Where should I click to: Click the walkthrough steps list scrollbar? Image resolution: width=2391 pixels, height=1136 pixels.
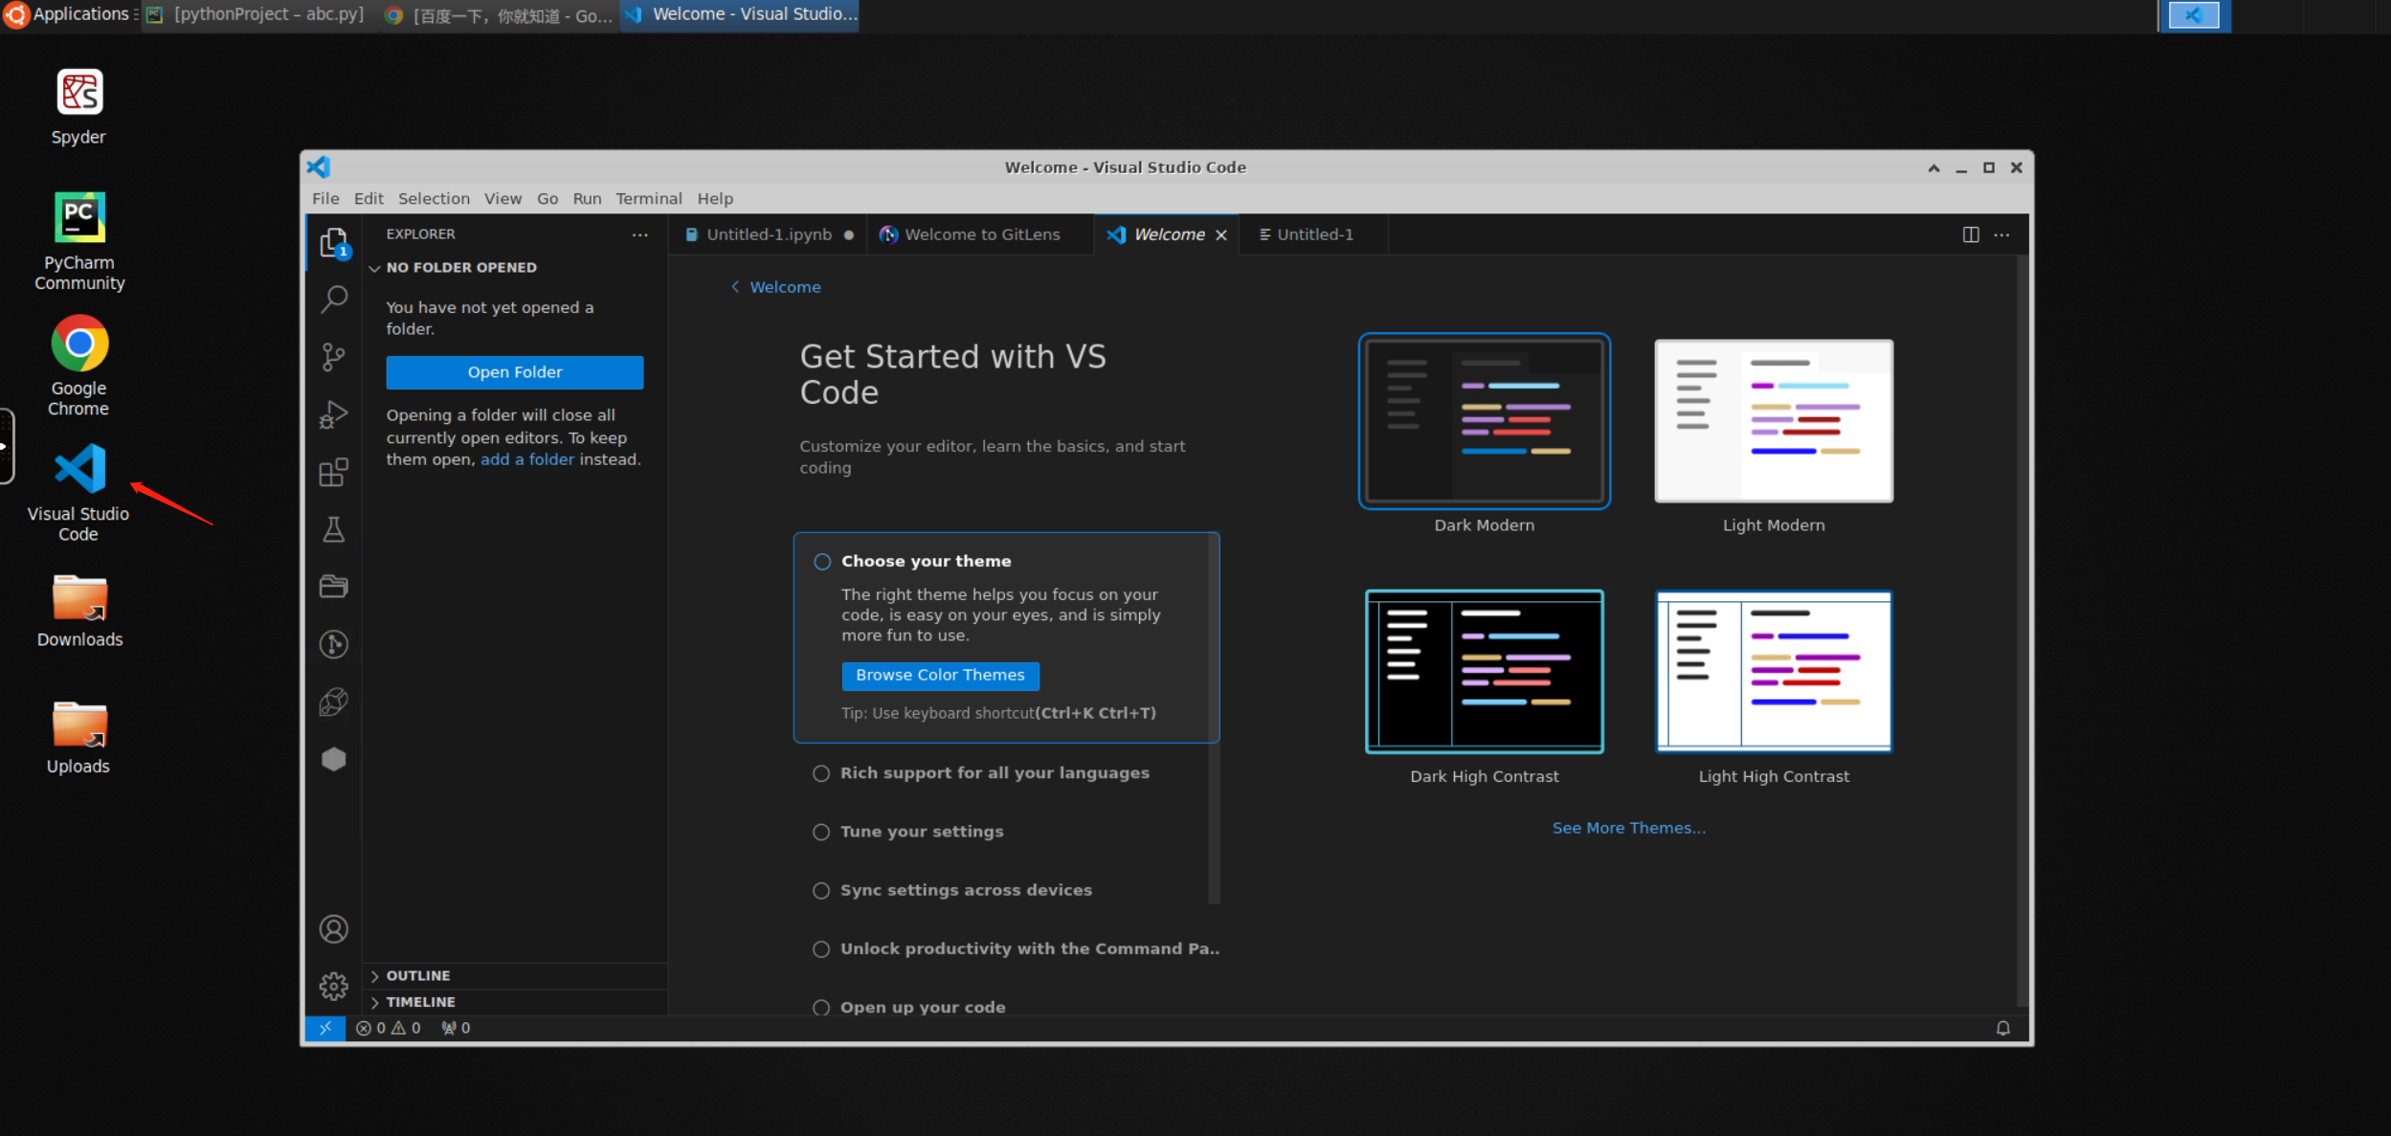point(1214,718)
